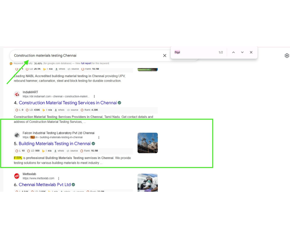Open 'Construction Material Testing Services in Chennai' result

(x=68, y=103)
